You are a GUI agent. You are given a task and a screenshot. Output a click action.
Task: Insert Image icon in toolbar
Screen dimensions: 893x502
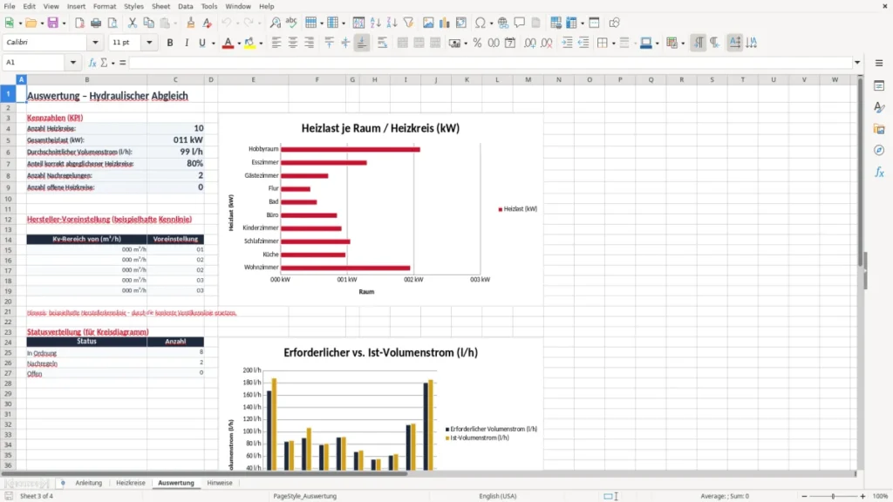428,23
